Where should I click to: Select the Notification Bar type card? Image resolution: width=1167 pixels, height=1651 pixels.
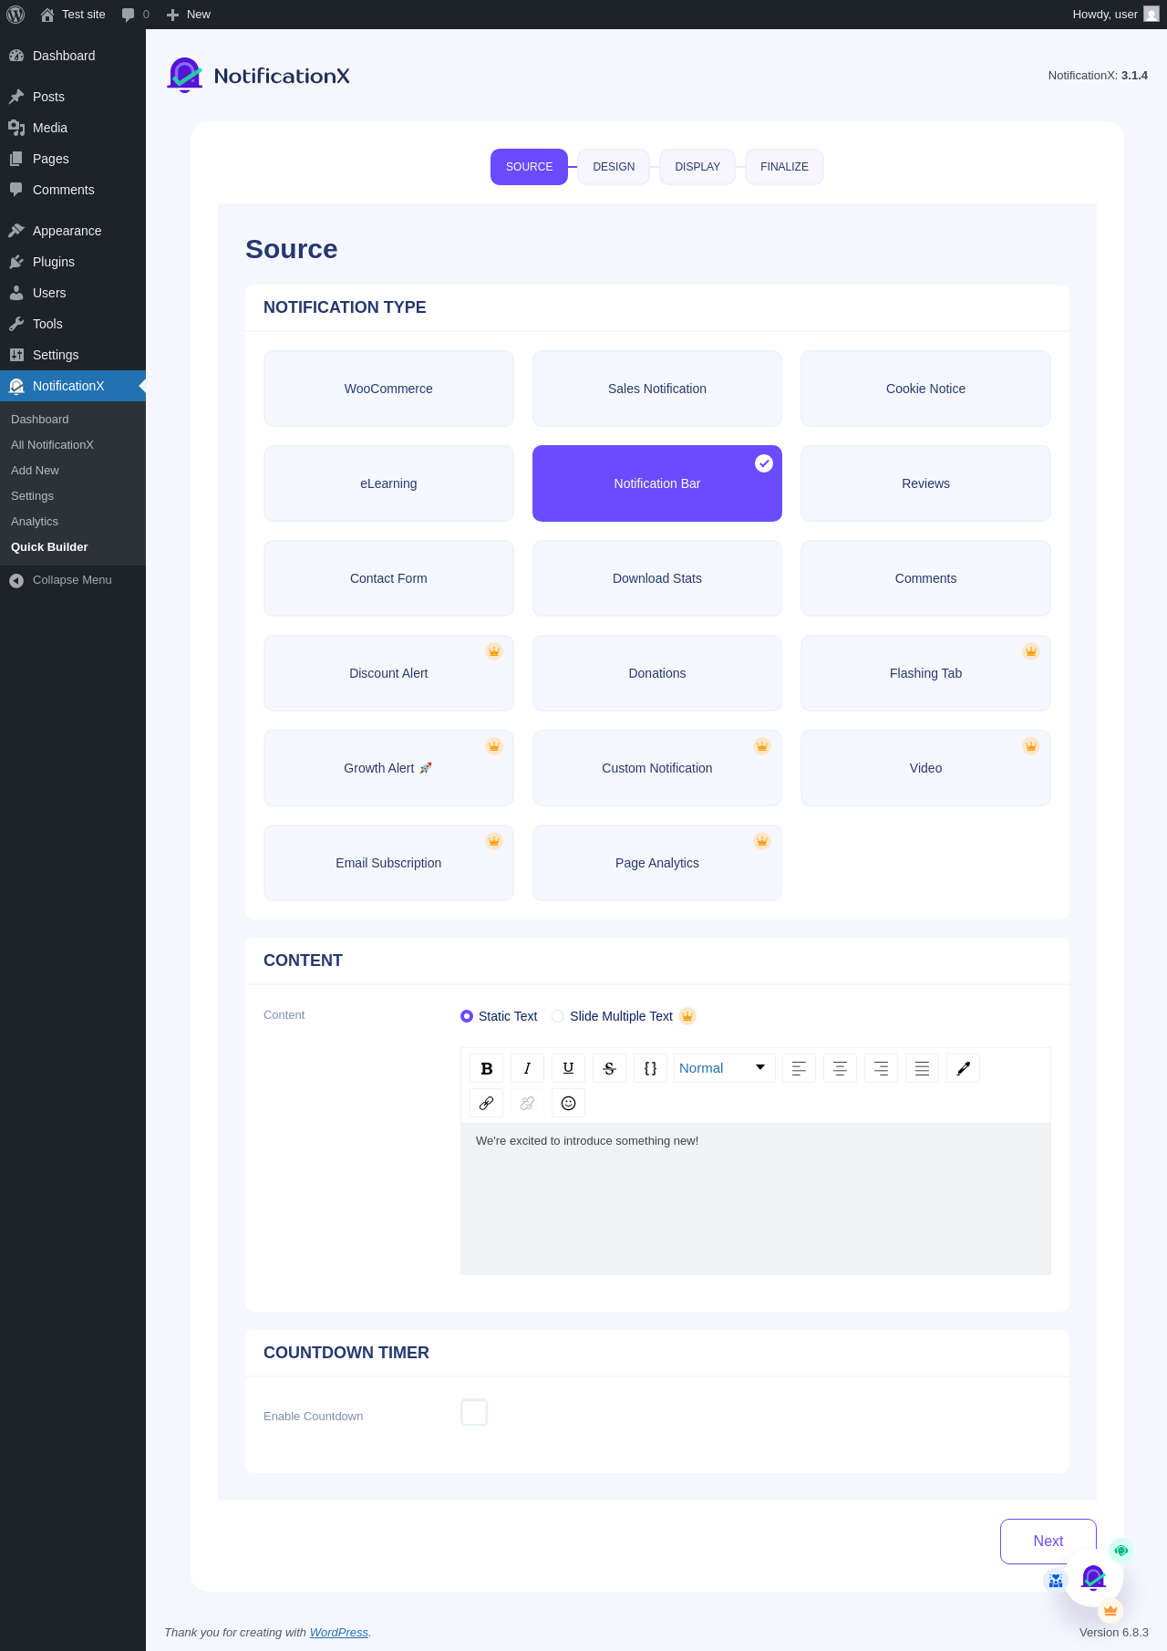point(657,483)
